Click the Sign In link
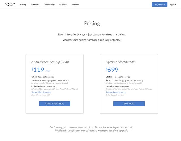The image size is (181, 141). point(173,5)
